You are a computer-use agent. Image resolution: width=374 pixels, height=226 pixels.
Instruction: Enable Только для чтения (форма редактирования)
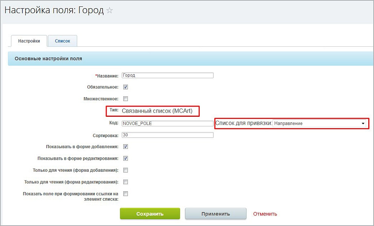click(126, 182)
